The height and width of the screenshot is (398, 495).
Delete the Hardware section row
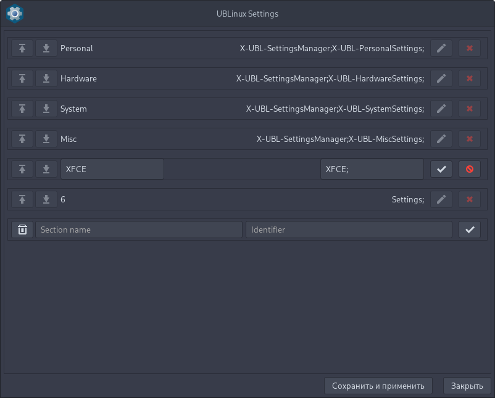point(470,78)
